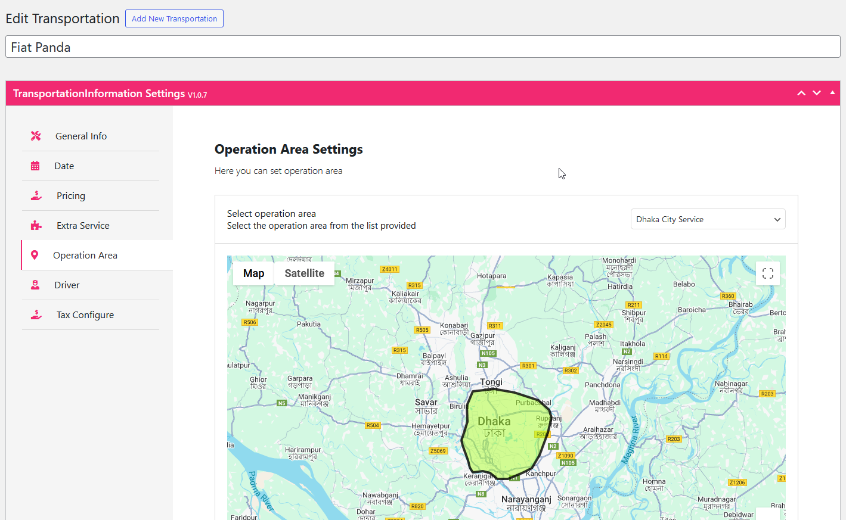Toggle fullscreen map view
This screenshot has width=846, height=520.
767,273
